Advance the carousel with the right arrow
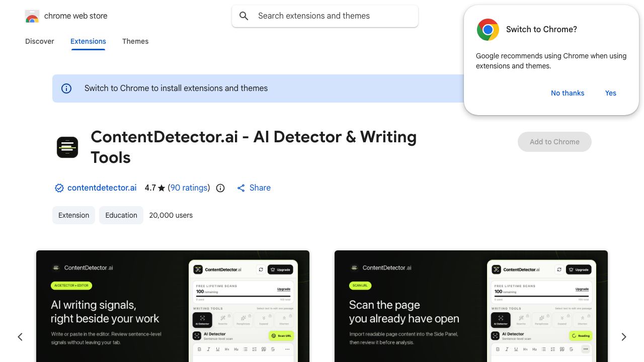 624,337
